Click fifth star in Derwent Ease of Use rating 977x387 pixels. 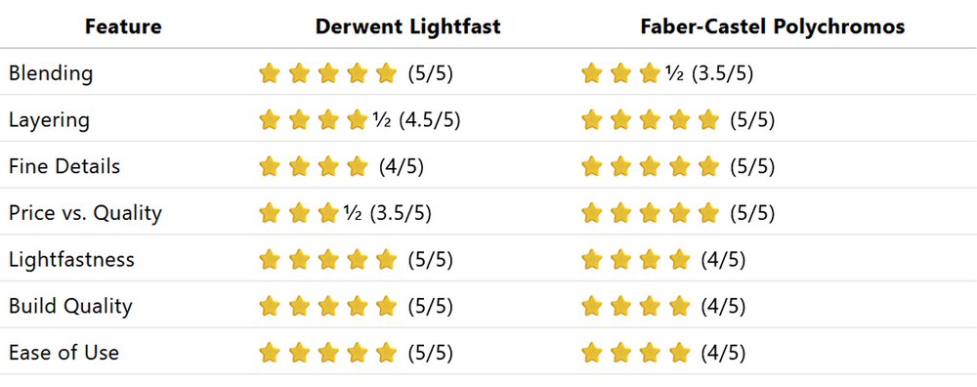386,353
